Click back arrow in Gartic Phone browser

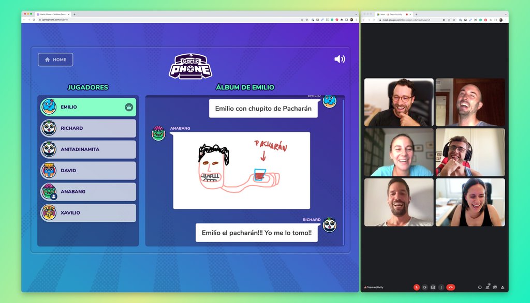[24, 20]
